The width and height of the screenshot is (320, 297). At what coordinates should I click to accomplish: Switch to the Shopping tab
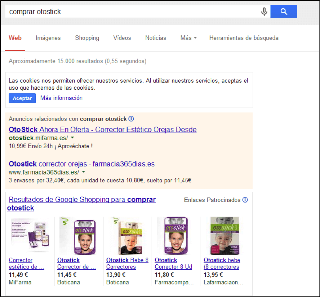87,38
